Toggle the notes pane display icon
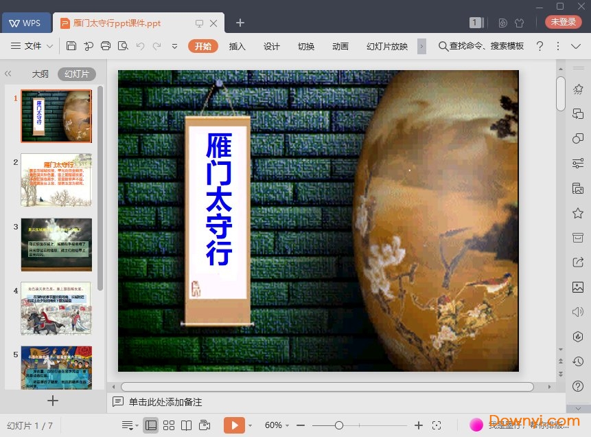591x437 pixels. (126, 425)
